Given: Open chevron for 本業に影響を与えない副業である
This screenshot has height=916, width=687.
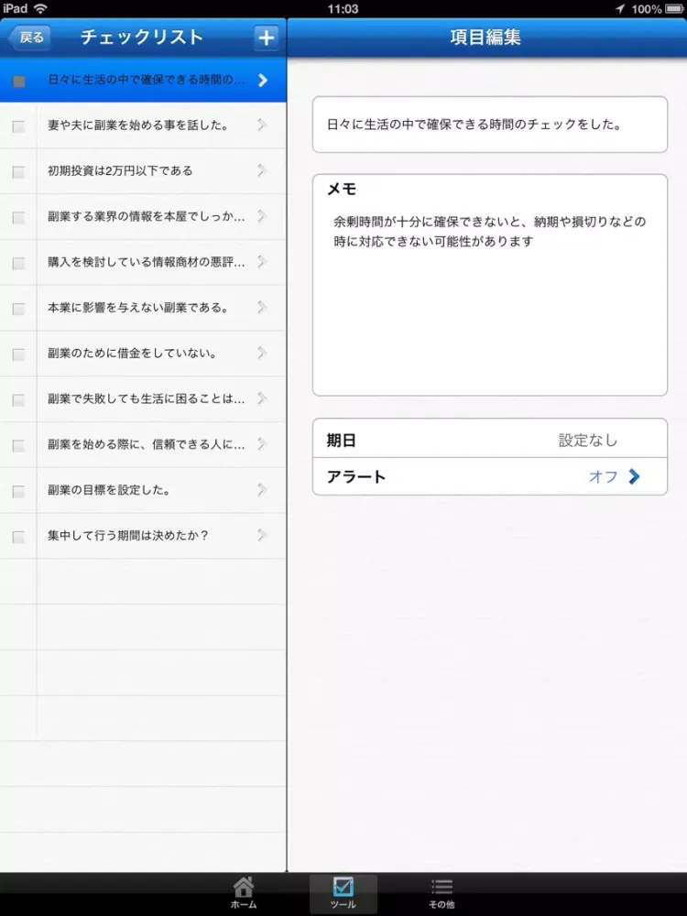Looking at the screenshot, I should coord(262,307).
